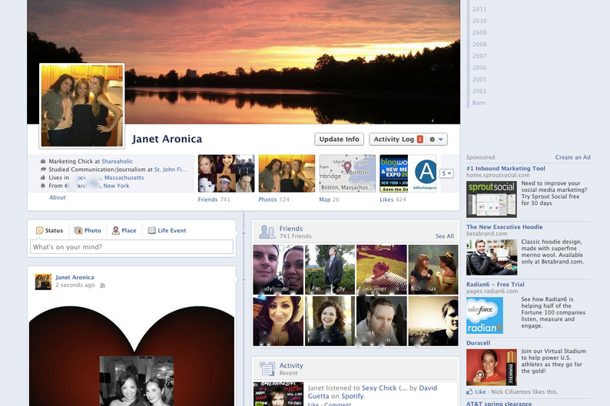Click the Photo icon in composer
Screen dimensions: 610x406
pyautogui.click(x=78, y=230)
